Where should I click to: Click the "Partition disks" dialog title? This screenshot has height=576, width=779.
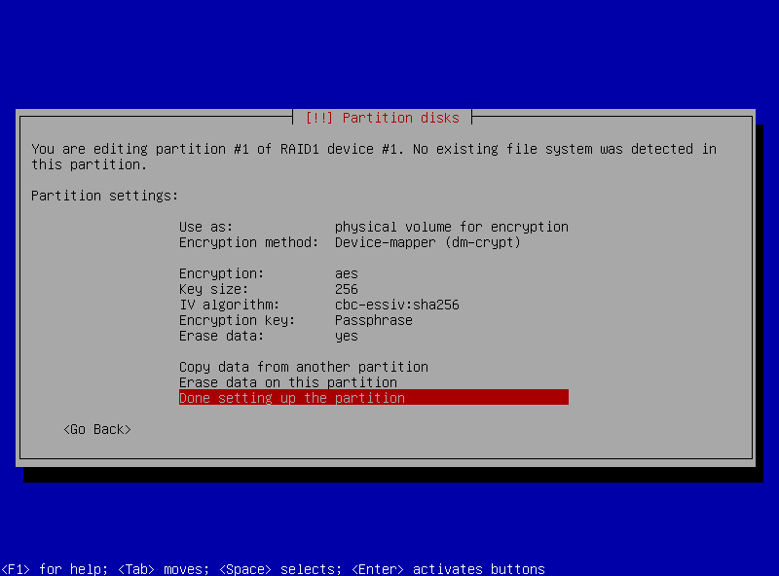point(382,118)
